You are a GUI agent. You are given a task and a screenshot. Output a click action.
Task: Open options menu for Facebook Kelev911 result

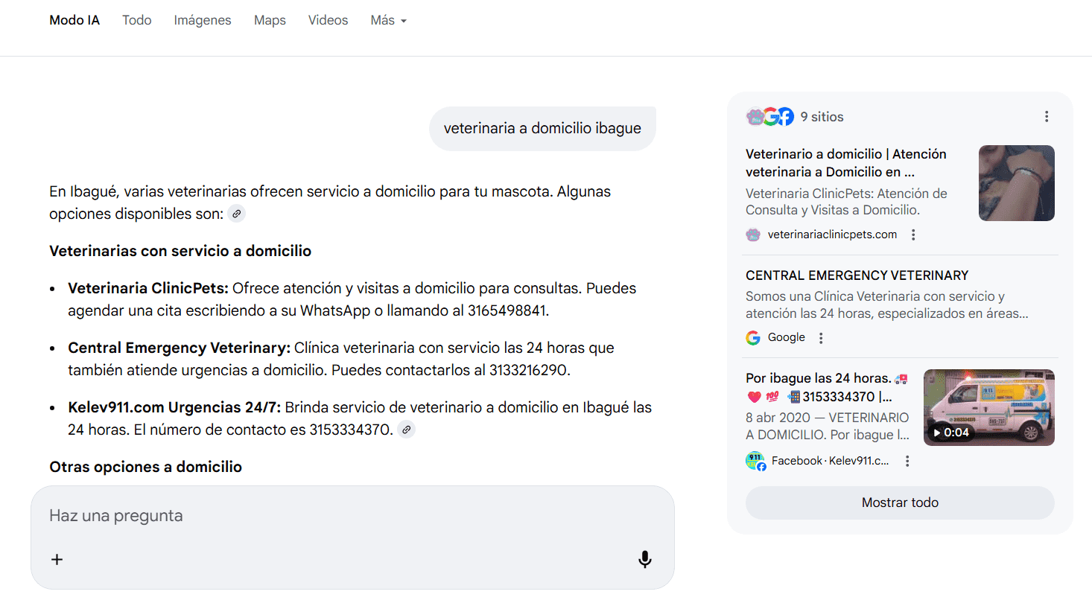(907, 461)
